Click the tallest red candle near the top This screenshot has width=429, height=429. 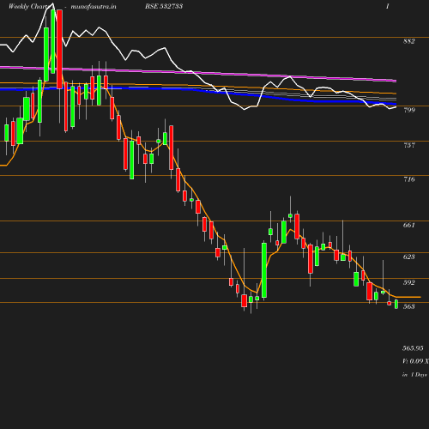(59, 49)
